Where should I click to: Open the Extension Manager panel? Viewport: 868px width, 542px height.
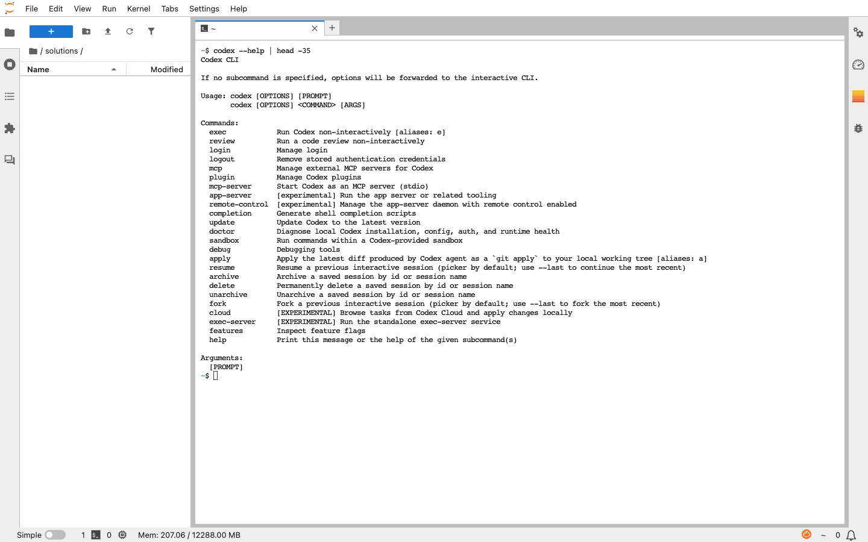(10, 128)
